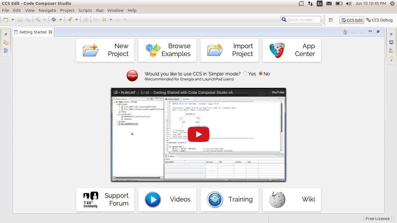The image size is (397, 223).
Task: Open the View menu
Action: pyautogui.click(x=30, y=10)
